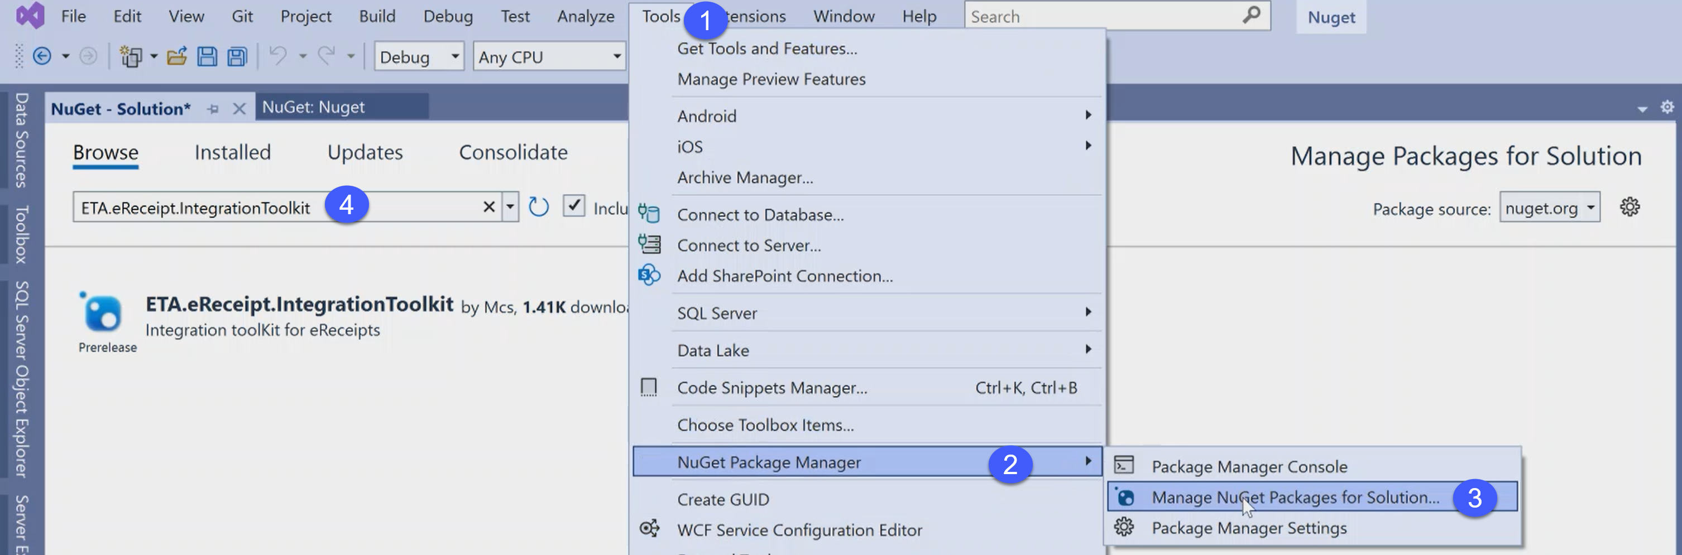Clear the search box with the X button
This screenshot has height=555, width=1682.
pos(488,206)
